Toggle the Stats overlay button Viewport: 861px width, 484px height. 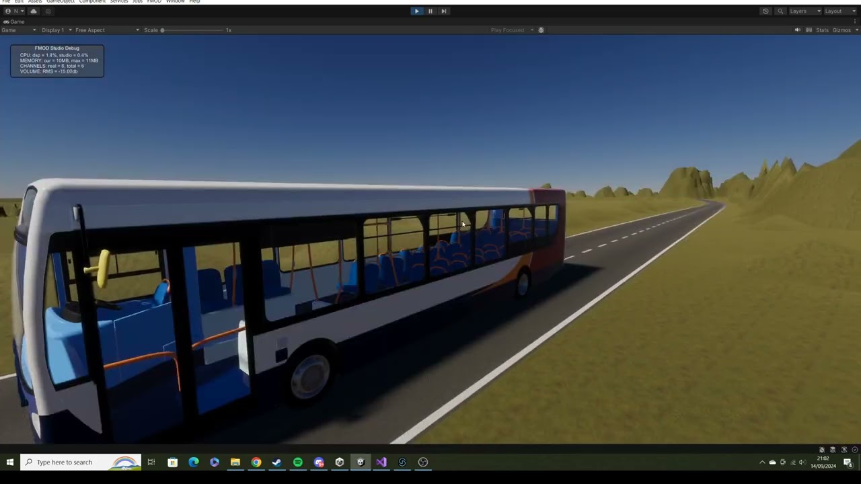[822, 30]
